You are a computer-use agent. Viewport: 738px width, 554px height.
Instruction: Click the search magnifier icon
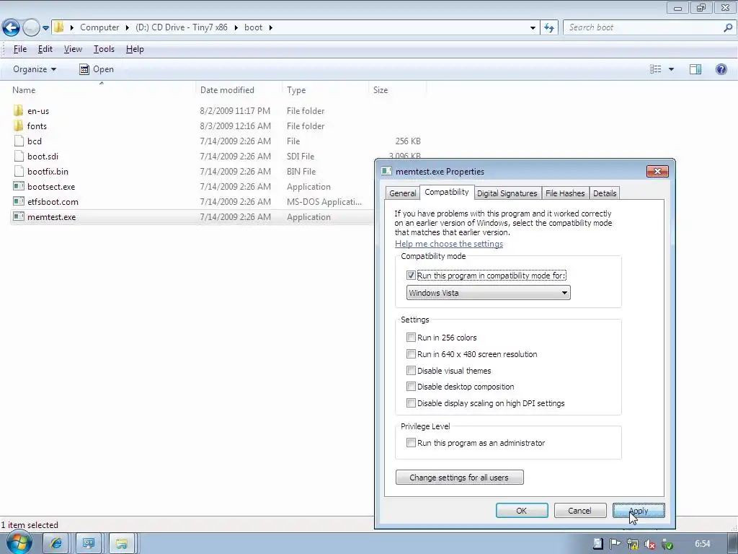[728, 27]
